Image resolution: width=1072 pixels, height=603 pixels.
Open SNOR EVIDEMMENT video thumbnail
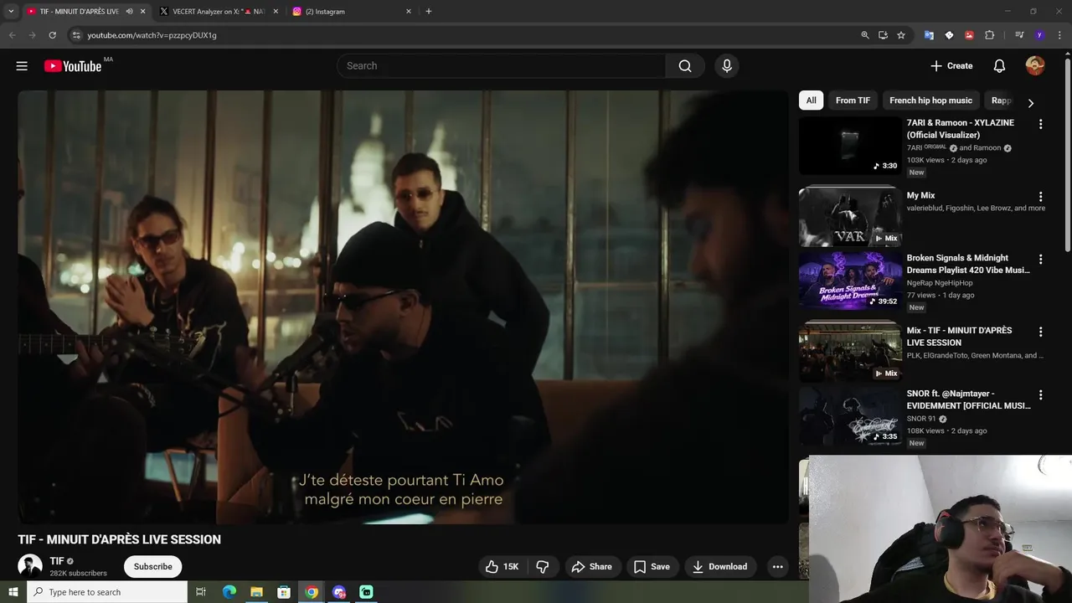pyautogui.click(x=849, y=415)
